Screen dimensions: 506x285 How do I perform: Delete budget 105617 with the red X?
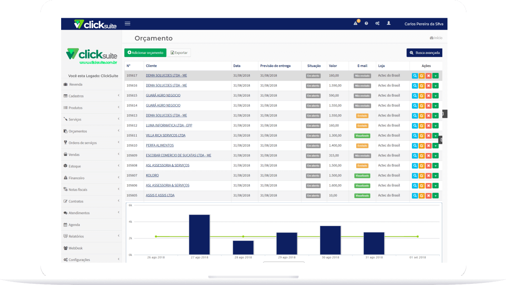click(428, 75)
